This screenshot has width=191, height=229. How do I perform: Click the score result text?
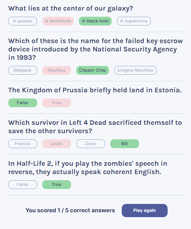pos(70,211)
